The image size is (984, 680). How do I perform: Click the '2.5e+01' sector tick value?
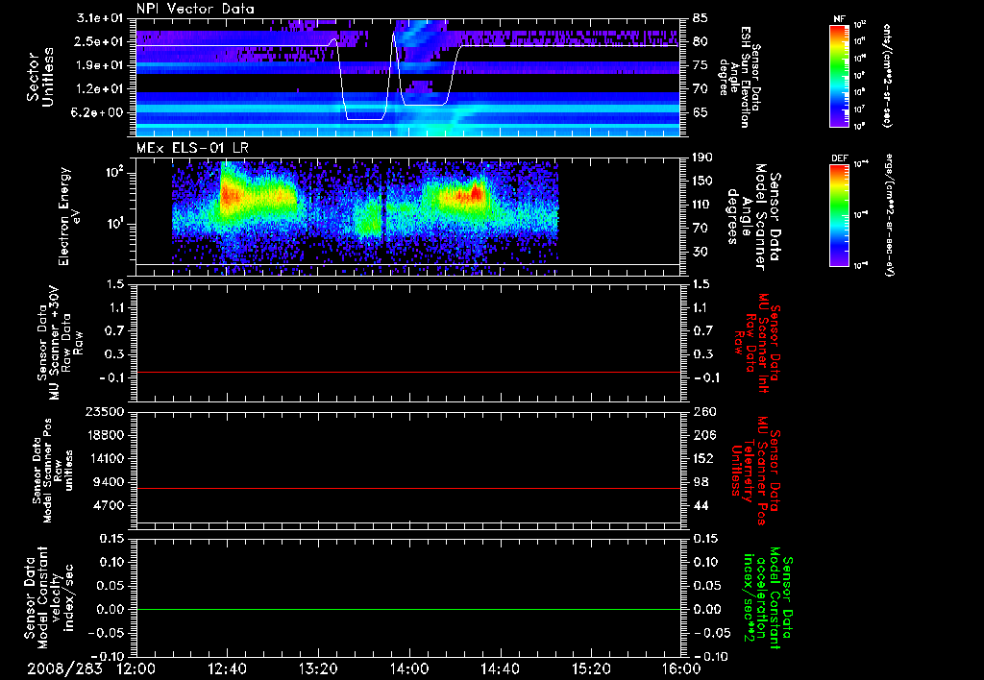coord(100,41)
